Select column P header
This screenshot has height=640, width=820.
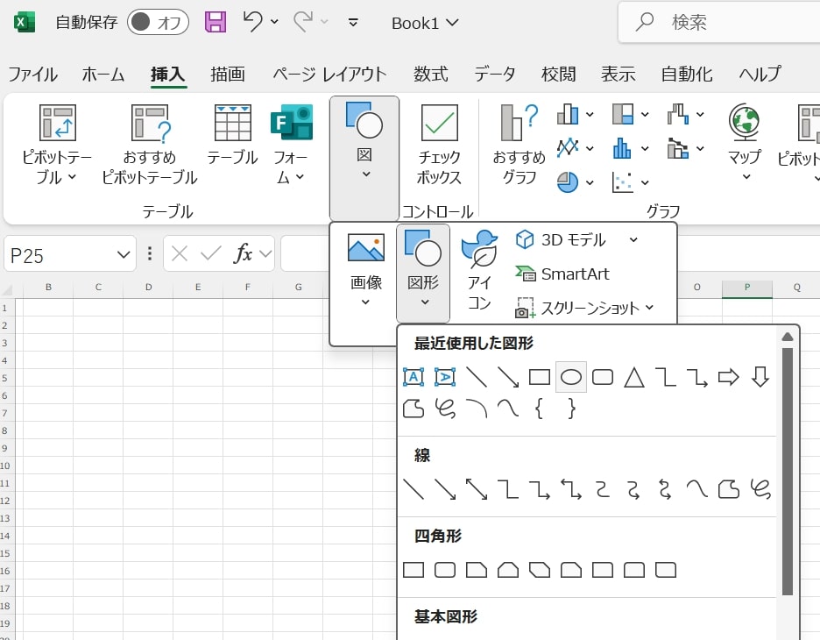[746, 287]
